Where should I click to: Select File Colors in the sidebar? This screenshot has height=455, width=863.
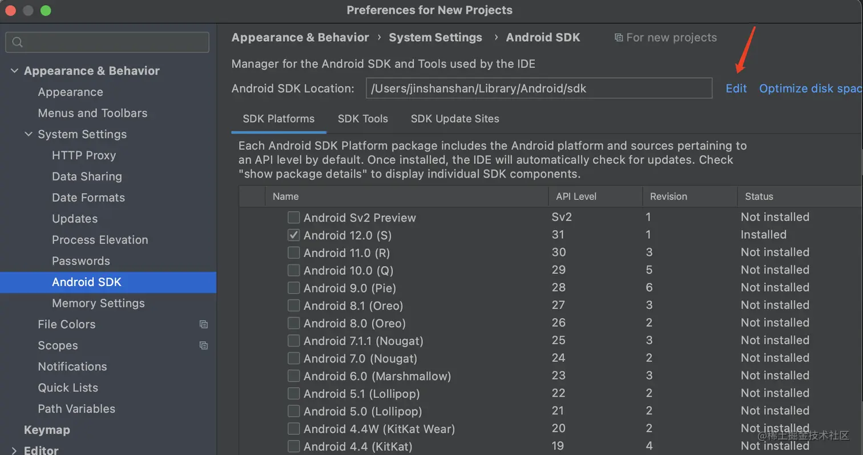(67, 324)
